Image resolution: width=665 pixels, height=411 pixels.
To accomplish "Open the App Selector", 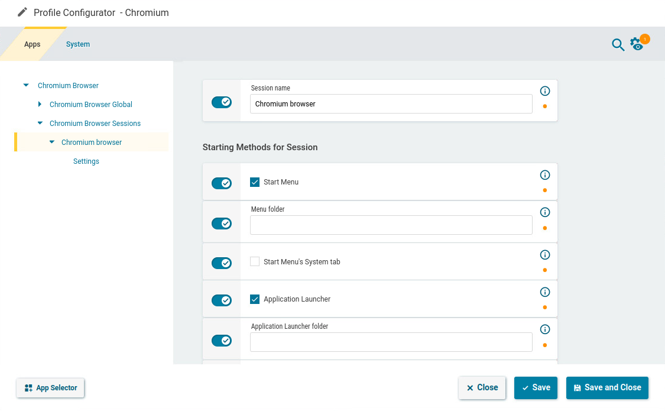I will 51,388.
